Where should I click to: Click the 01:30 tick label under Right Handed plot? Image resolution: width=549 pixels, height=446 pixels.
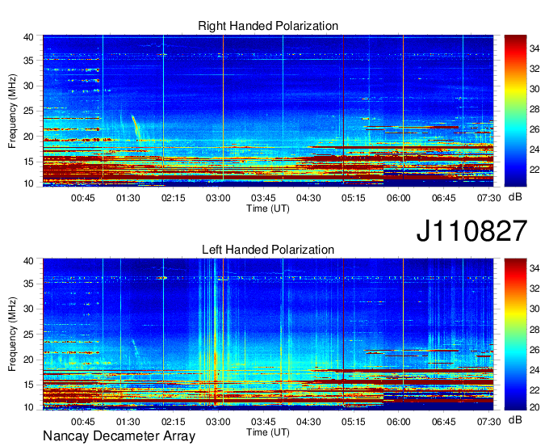(x=128, y=198)
